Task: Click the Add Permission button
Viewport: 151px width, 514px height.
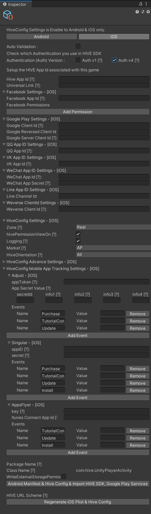Action: pos(78,112)
